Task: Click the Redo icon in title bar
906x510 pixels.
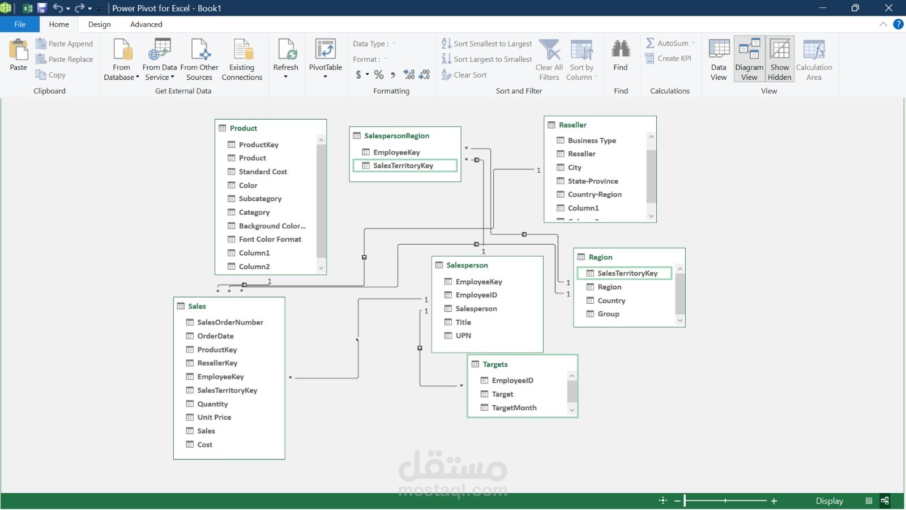Action: pyautogui.click(x=79, y=8)
